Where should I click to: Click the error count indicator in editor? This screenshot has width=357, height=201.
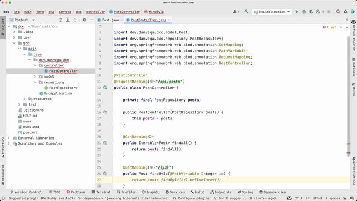(326, 27)
